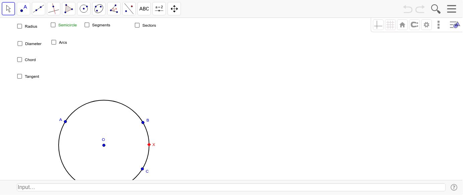
Task: Toggle axes visibility in the graphics panel
Action: pos(378,24)
